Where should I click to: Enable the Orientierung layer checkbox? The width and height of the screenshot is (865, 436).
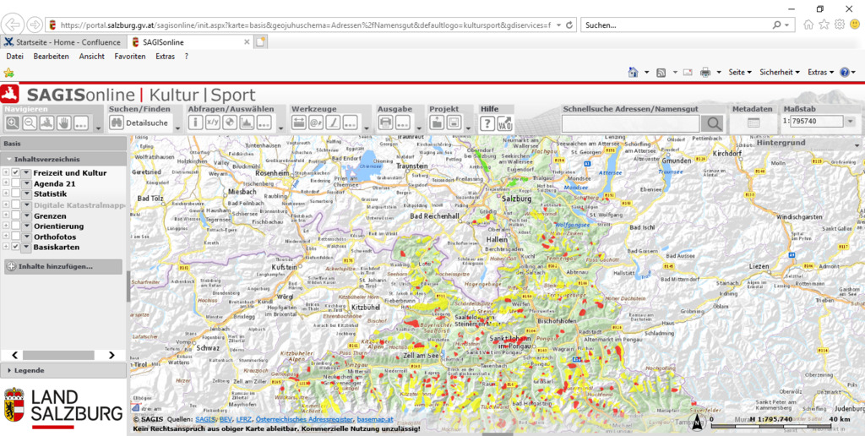15,226
